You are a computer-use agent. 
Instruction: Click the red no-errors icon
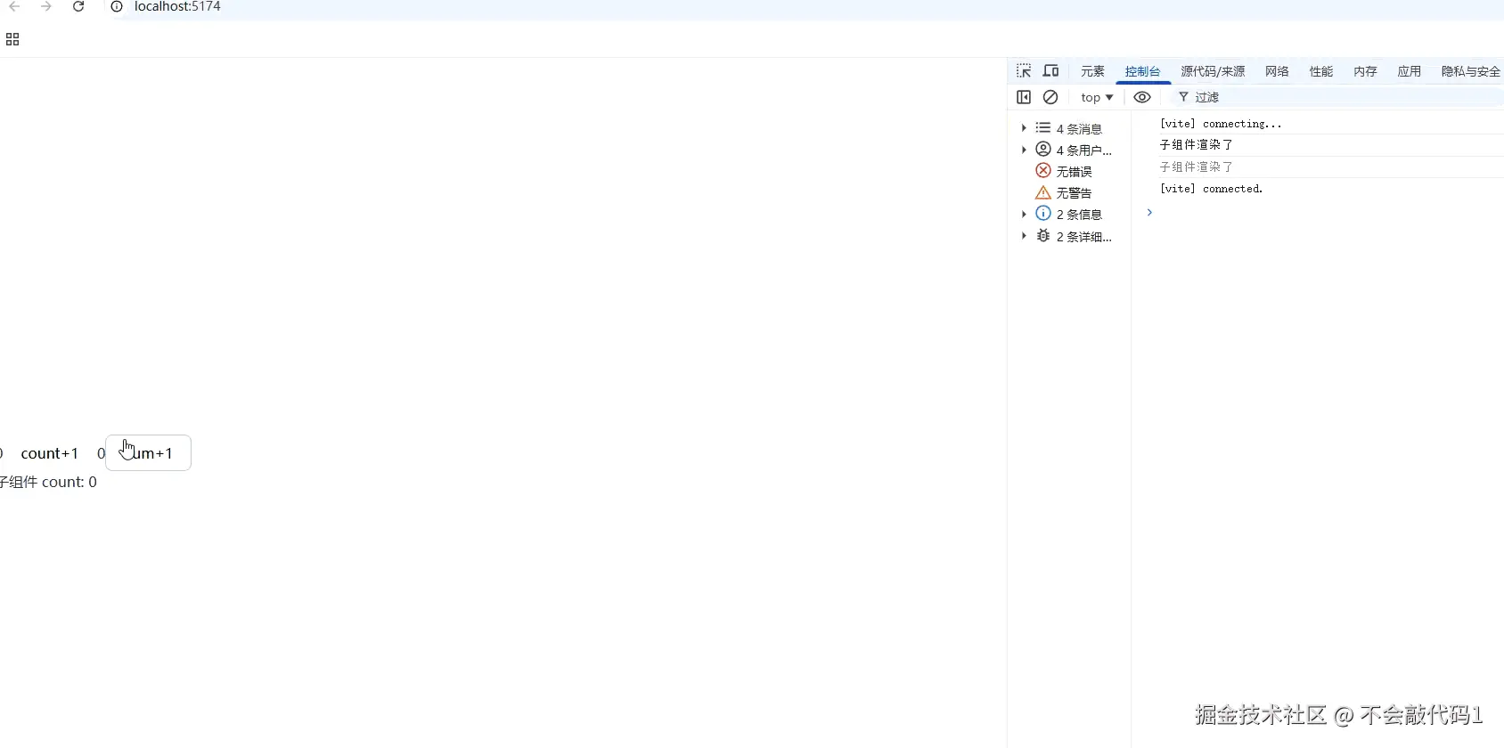click(x=1043, y=171)
